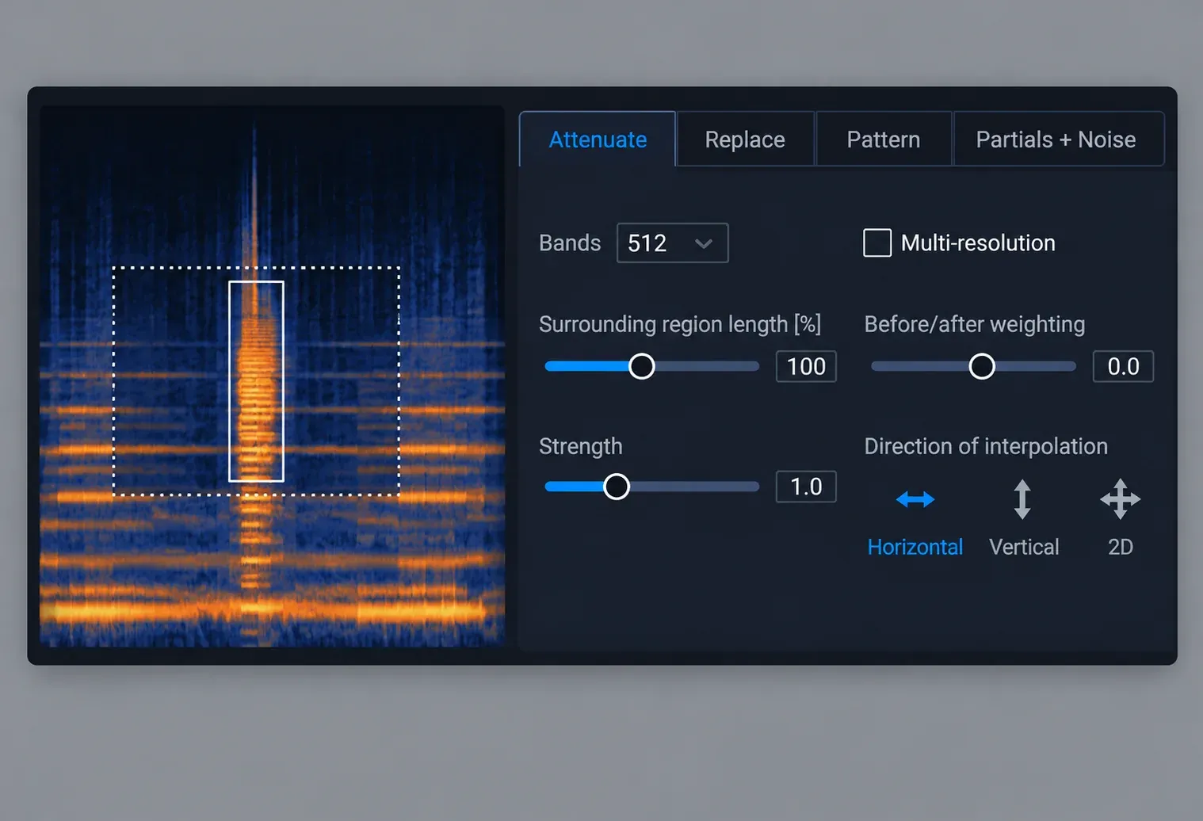Click the Surrounding region length slider handle
Image resolution: width=1203 pixels, height=821 pixels.
point(642,366)
